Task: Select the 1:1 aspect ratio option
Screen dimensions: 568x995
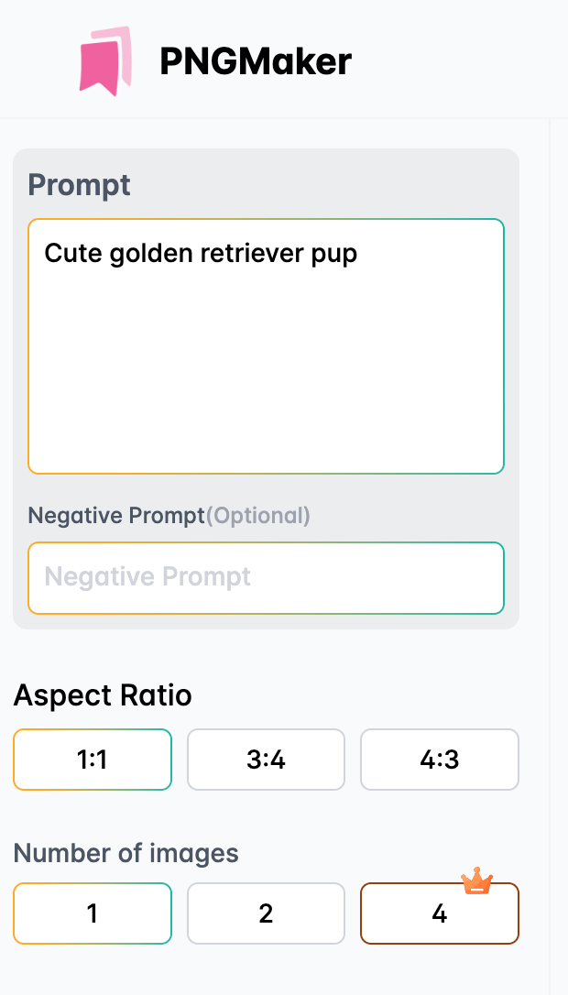Action: pos(93,760)
